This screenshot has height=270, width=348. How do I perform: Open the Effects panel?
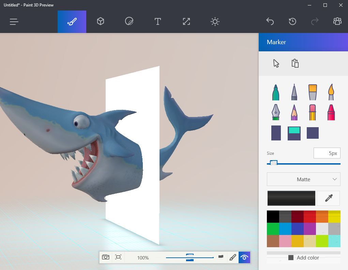click(215, 21)
